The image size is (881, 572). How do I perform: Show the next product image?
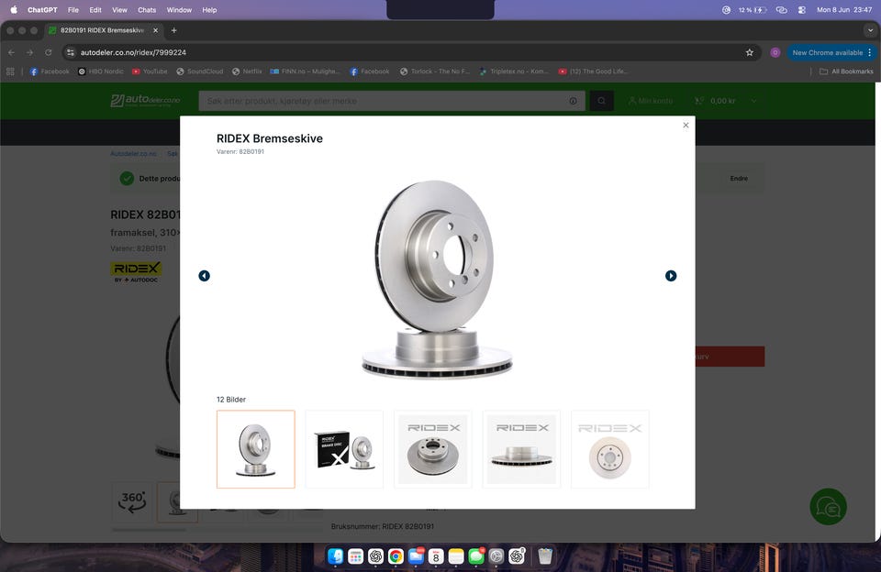pos(671,276)
